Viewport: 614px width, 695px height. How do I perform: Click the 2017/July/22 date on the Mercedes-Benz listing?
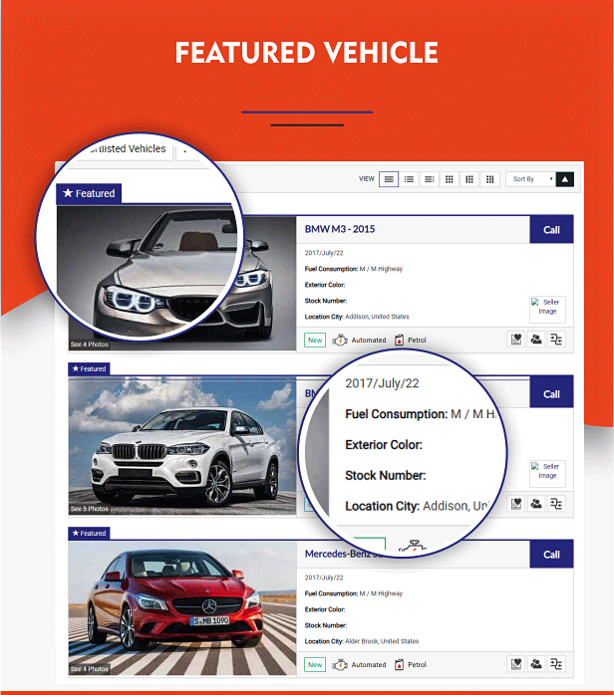pyautogui.click(x=324, y=578)
